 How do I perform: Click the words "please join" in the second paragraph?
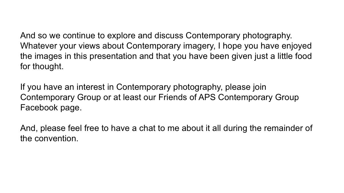pos(246,87)
